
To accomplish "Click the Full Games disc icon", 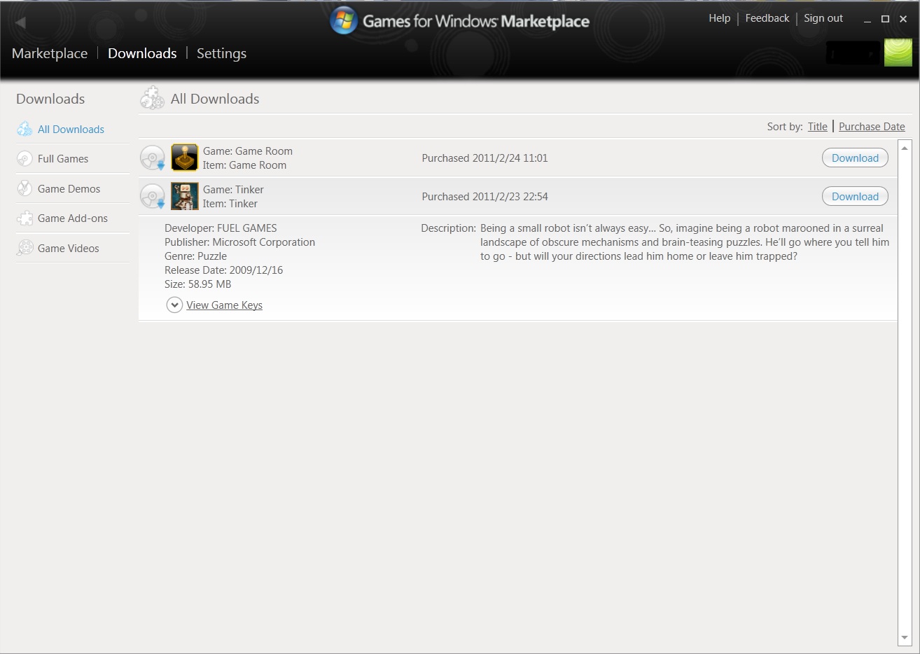I will pos(25,159).
